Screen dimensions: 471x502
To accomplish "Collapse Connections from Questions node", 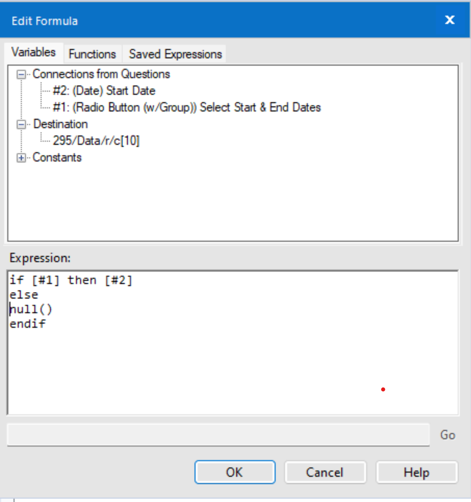I will tap(21, 75).
